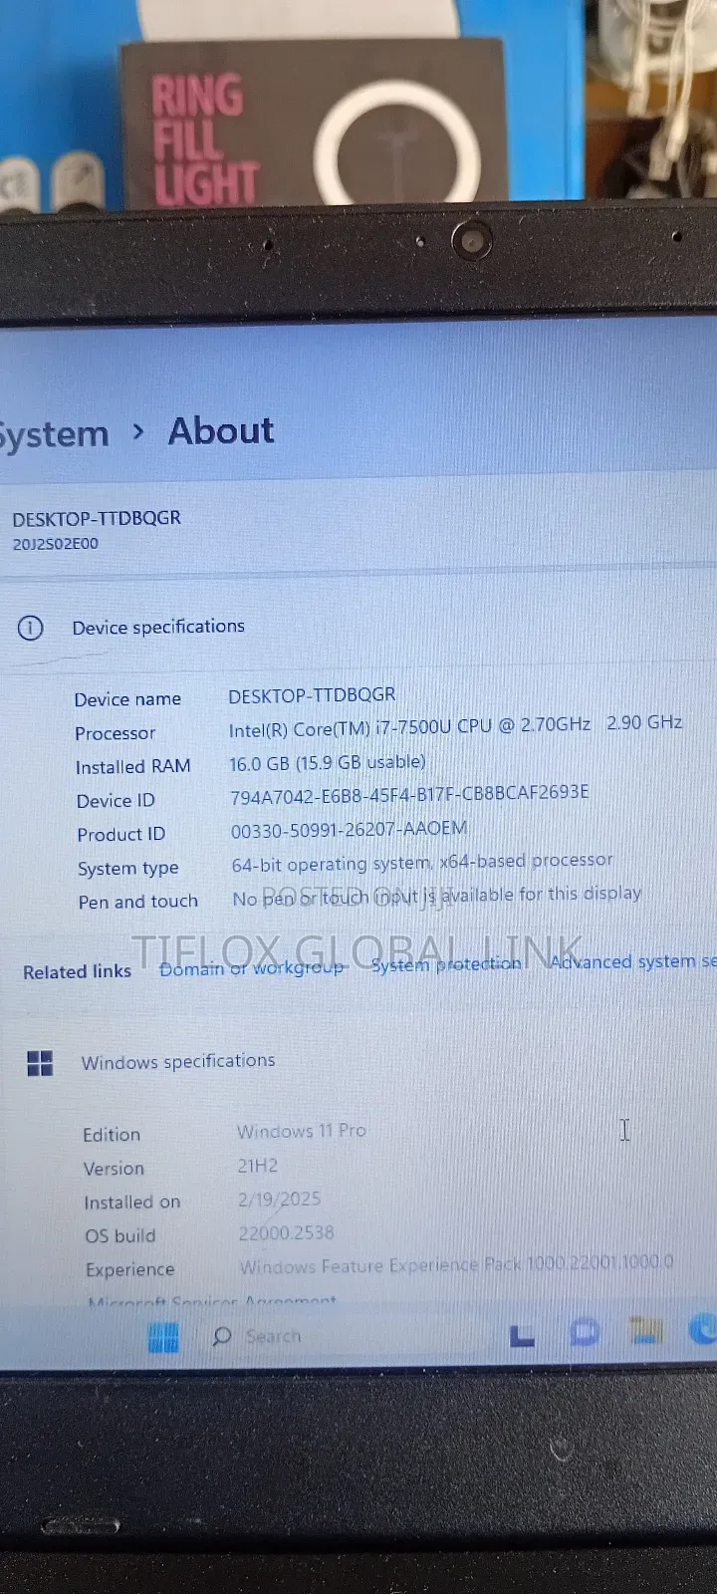
Task: Open the System protection link
Action: point(446,963)
